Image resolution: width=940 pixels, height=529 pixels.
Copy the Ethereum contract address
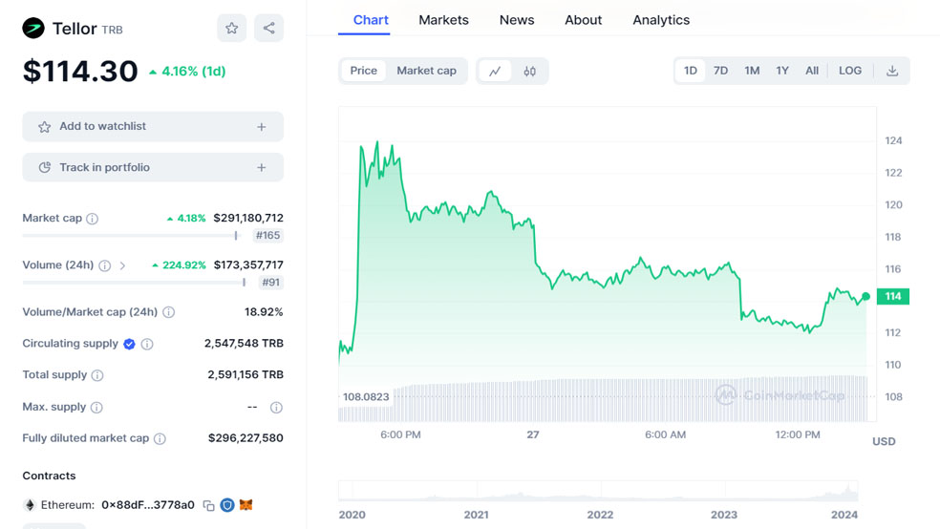[208, 505]
